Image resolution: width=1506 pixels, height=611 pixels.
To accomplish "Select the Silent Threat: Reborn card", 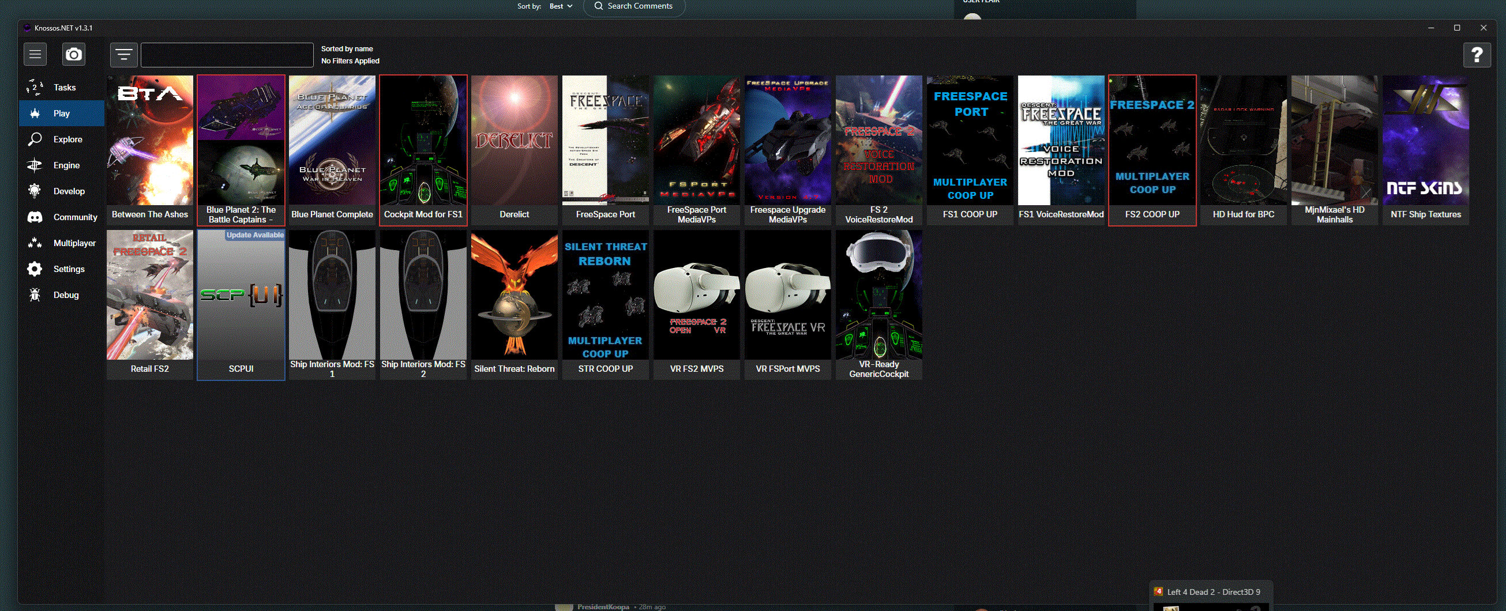I will tap(514, 305).
